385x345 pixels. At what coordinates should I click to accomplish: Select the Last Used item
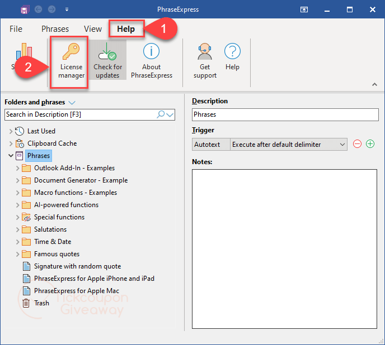pyautogui.click(x=41, y=131)
